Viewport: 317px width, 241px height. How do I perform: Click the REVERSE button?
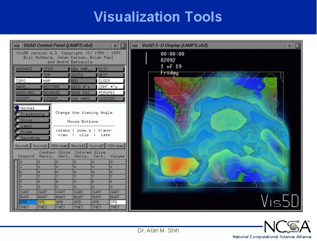pyautogui.click(x=55, y=93)
